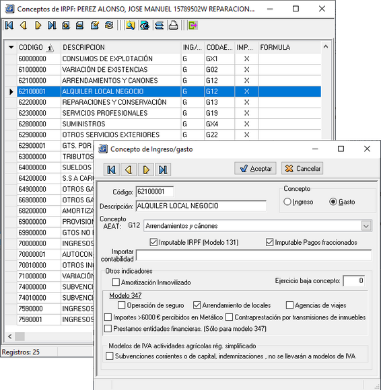The height and width of the screenshot is (390, 381).
Task: Click the edit record icon
Action: click(x=95, y=26)
